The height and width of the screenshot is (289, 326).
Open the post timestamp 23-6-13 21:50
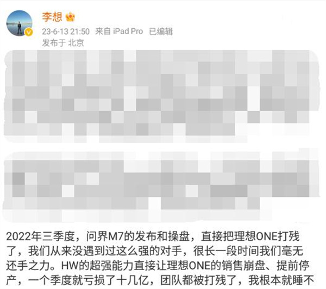[x=66, y=31]
